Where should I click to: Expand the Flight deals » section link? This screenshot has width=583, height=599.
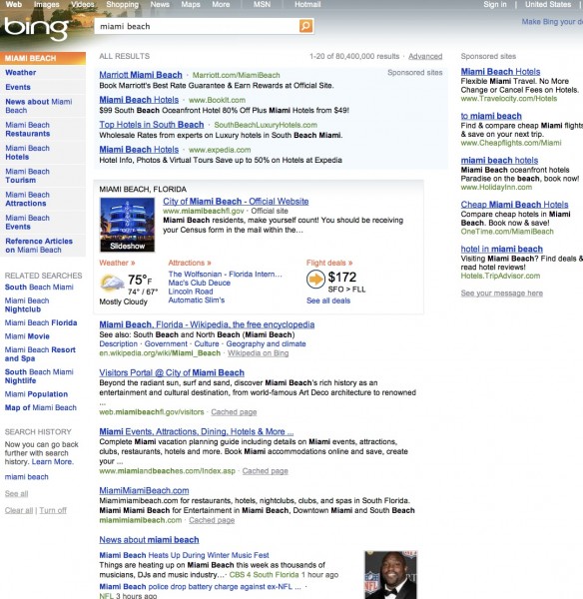[x=329, y=263]
